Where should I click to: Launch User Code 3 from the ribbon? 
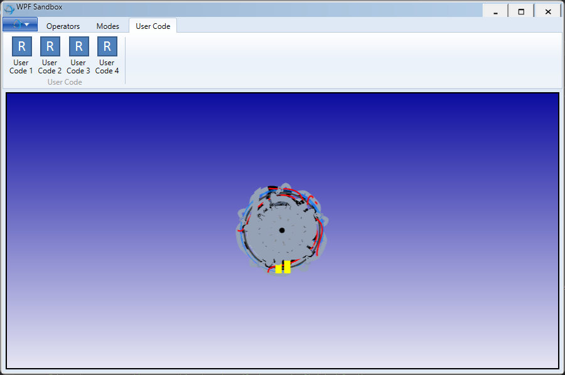[x=78, y=47]
